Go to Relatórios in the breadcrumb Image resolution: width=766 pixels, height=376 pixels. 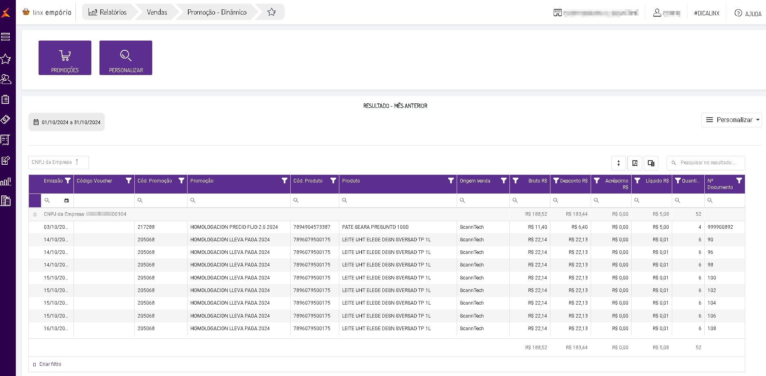click(x=108, y=12)
